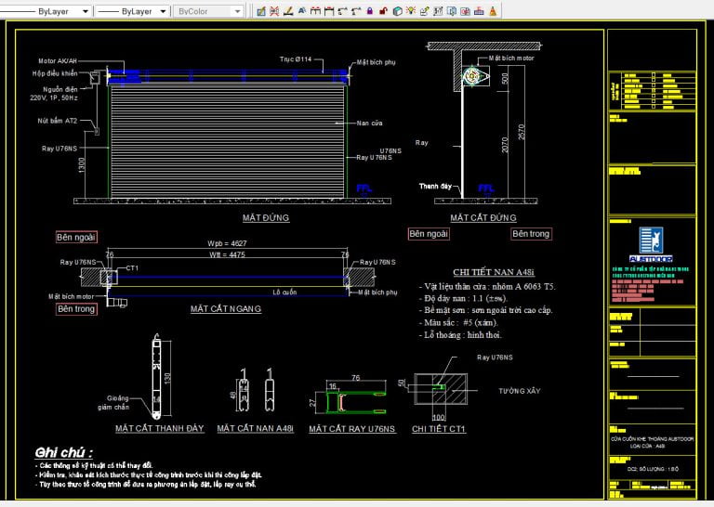
Task: Click the blue stamp-shaped toolbar icon
Action: pyautogui.click(x=479, y=11)
